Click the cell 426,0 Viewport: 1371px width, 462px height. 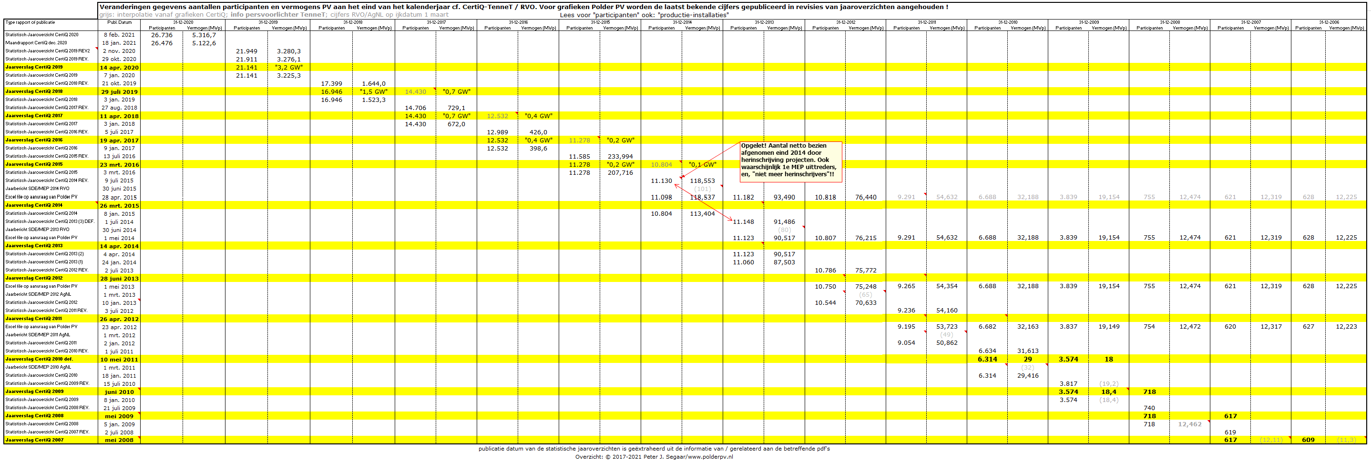click(539, 132)
